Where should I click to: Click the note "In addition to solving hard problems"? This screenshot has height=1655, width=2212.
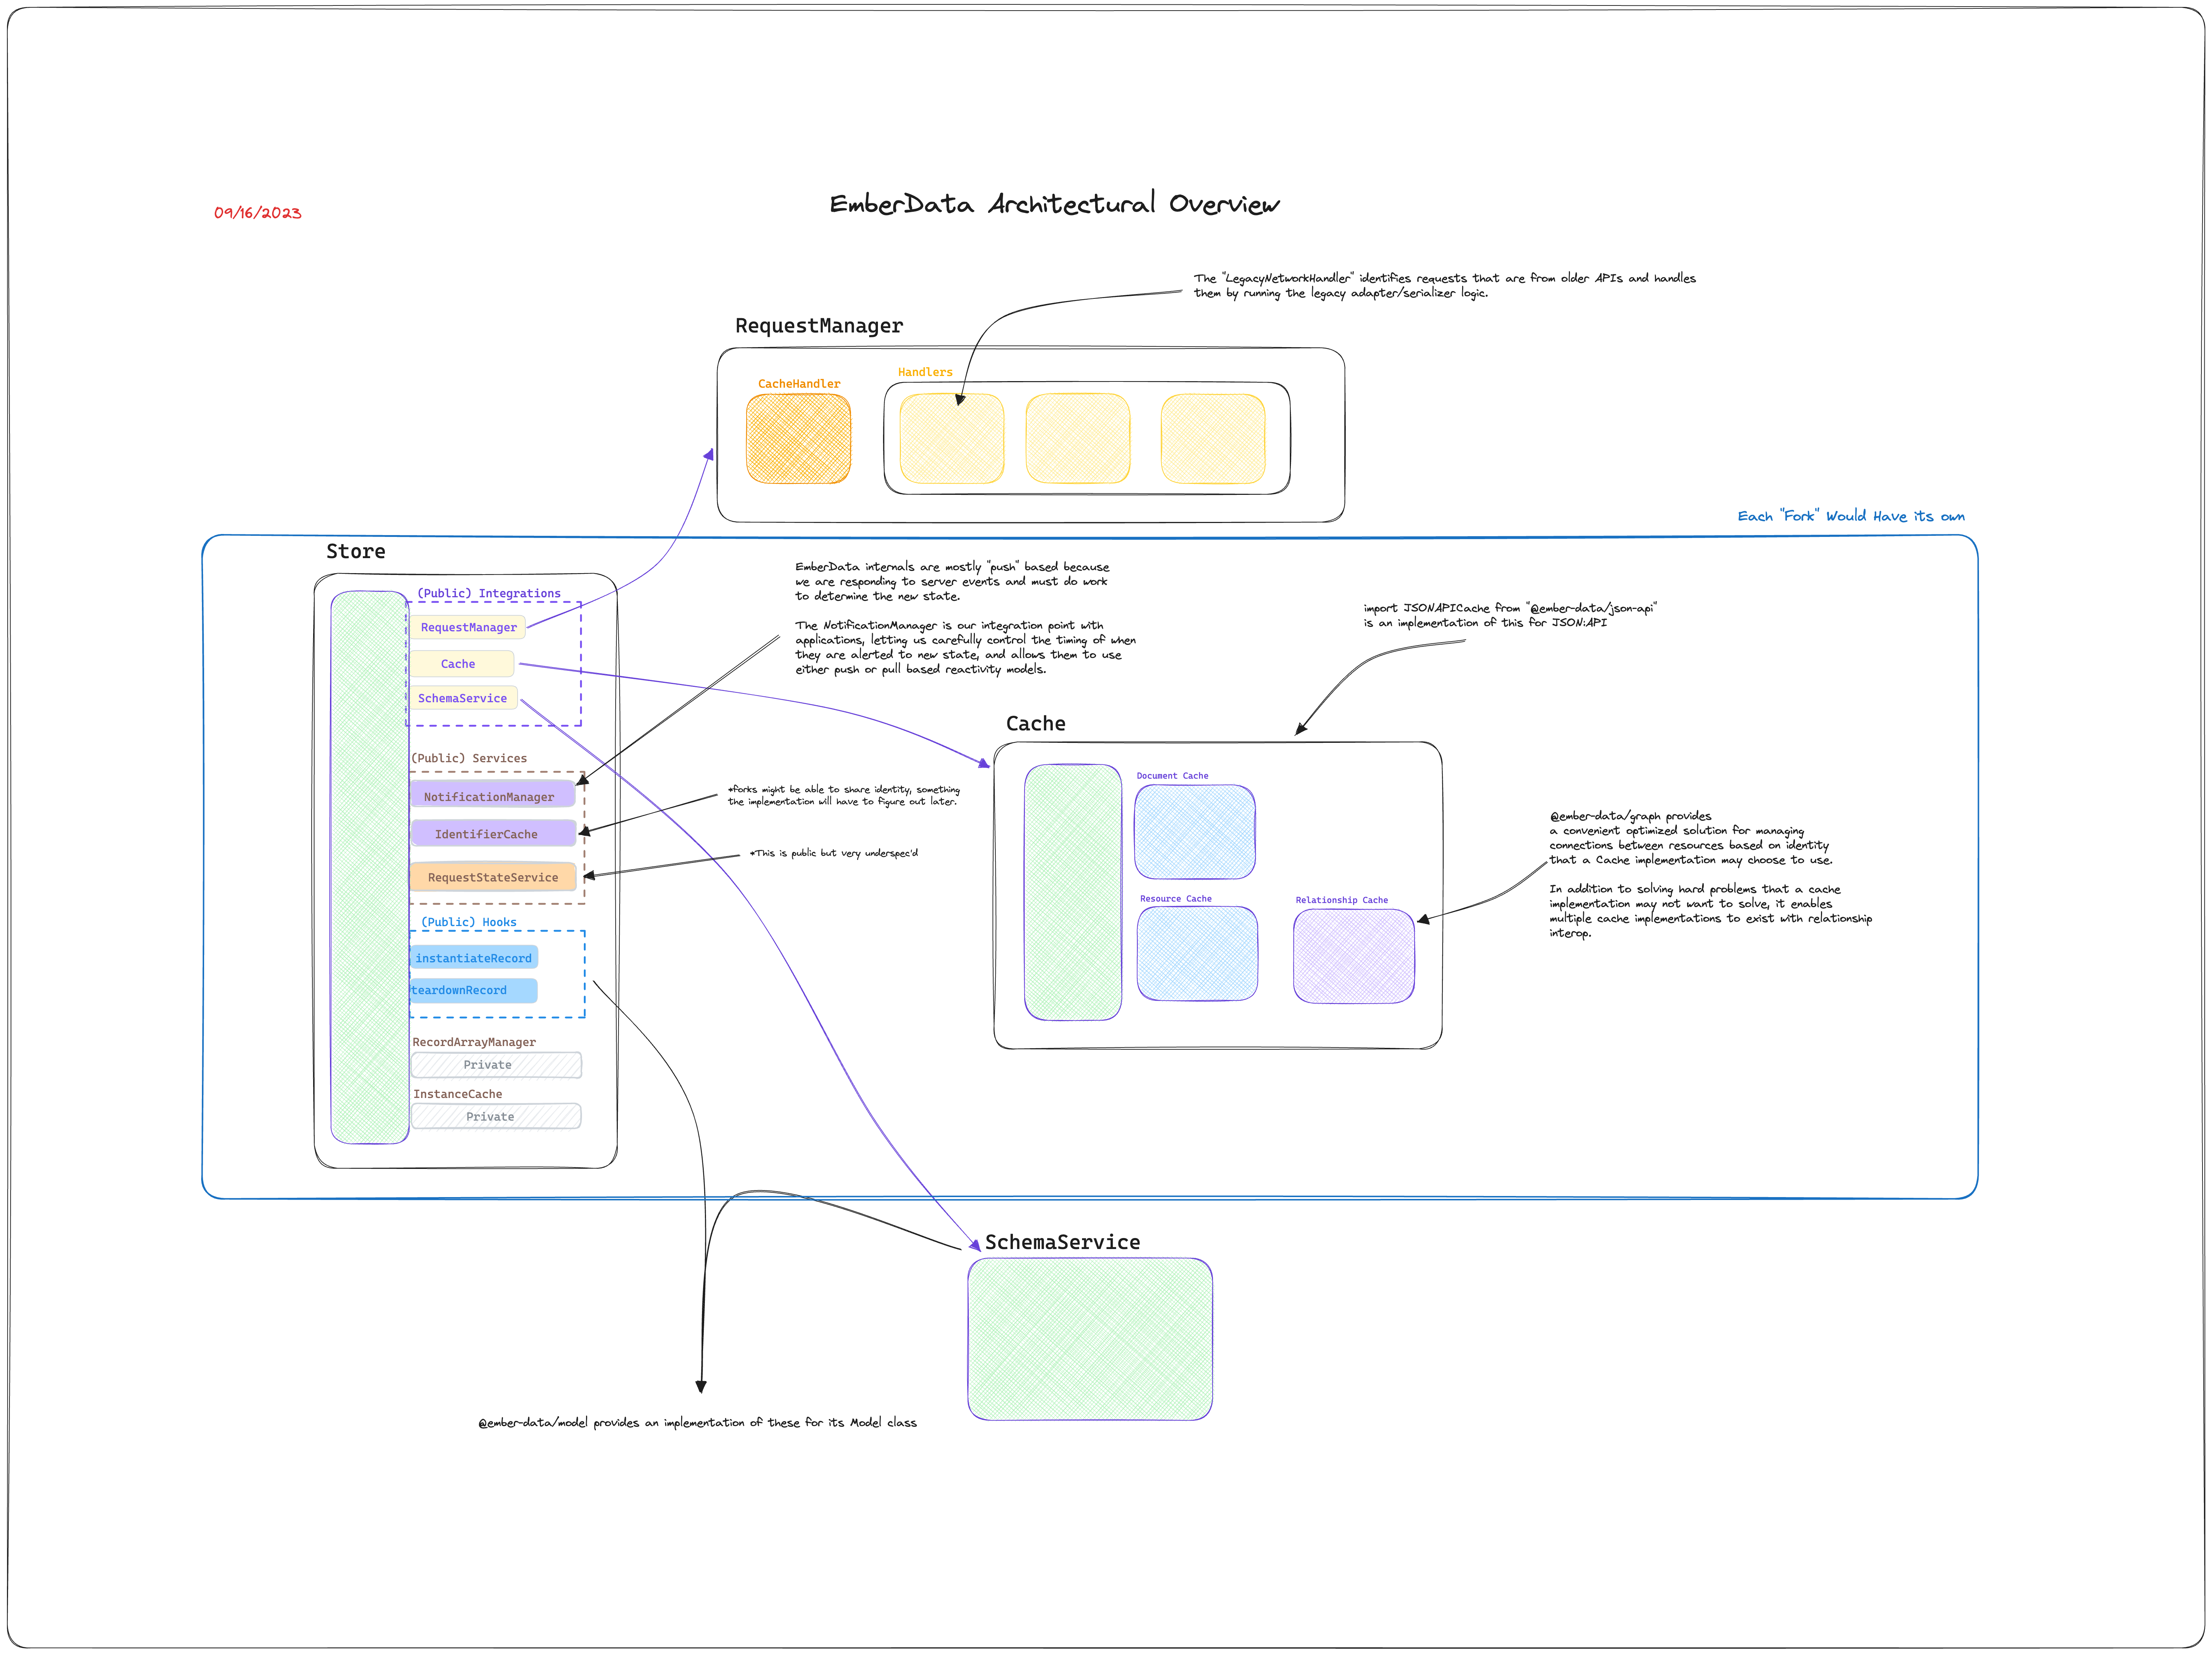click(x=1710, y=911)
